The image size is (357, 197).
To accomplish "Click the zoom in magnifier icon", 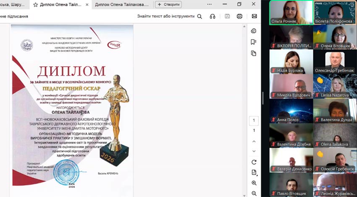I will 254,183.
